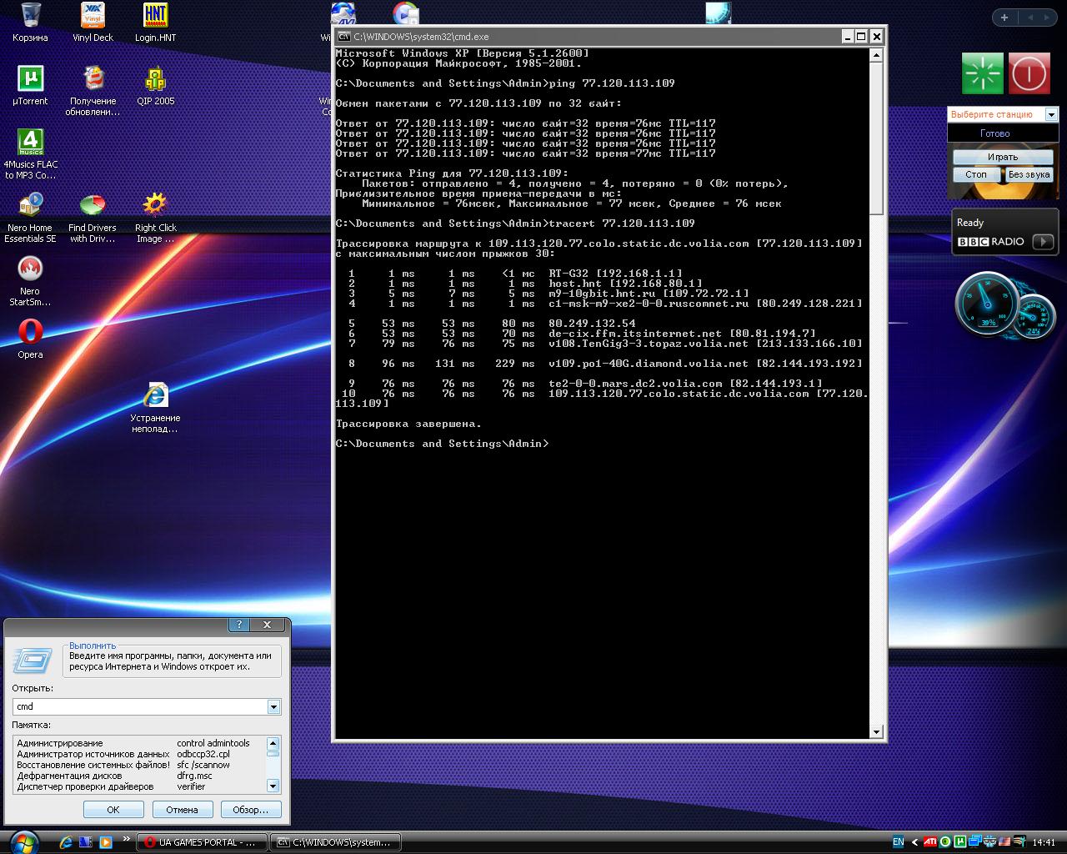Open the Login.HNT desktop icon
1067x854 pixels.
(x=155, y=22)
